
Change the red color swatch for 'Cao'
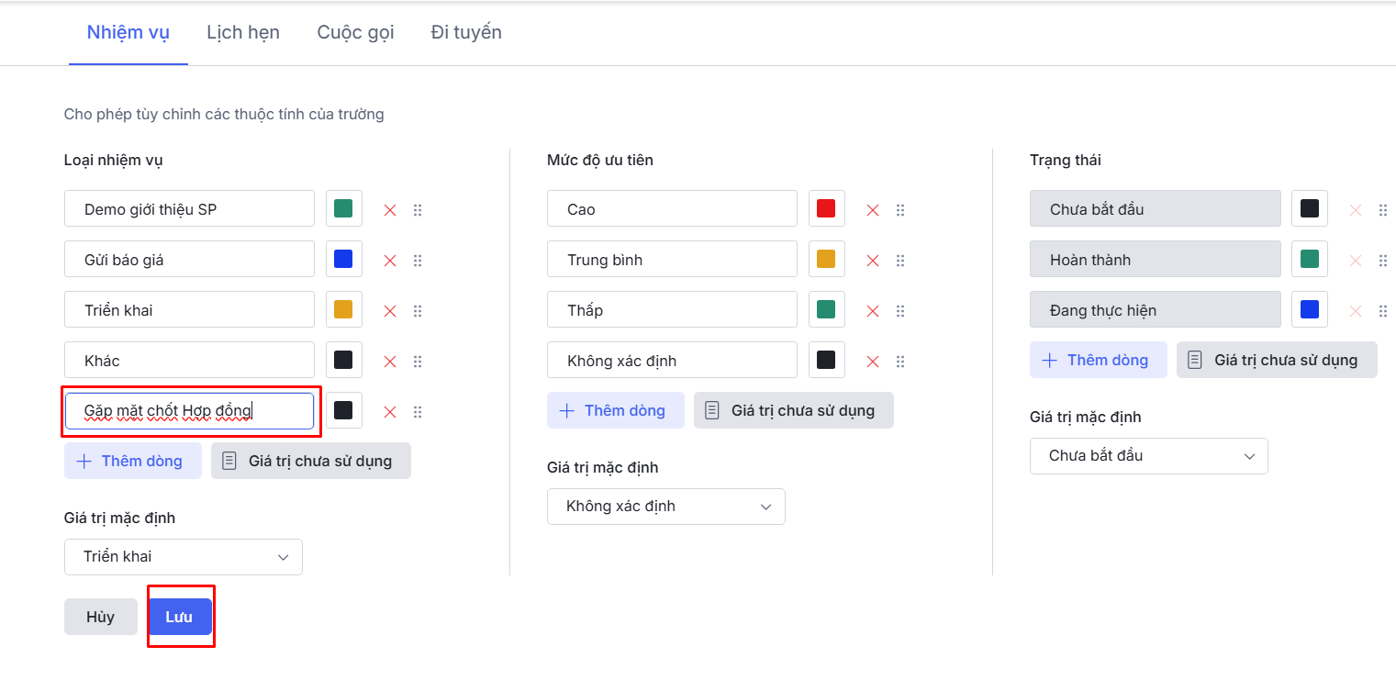[x=826, y=209]
